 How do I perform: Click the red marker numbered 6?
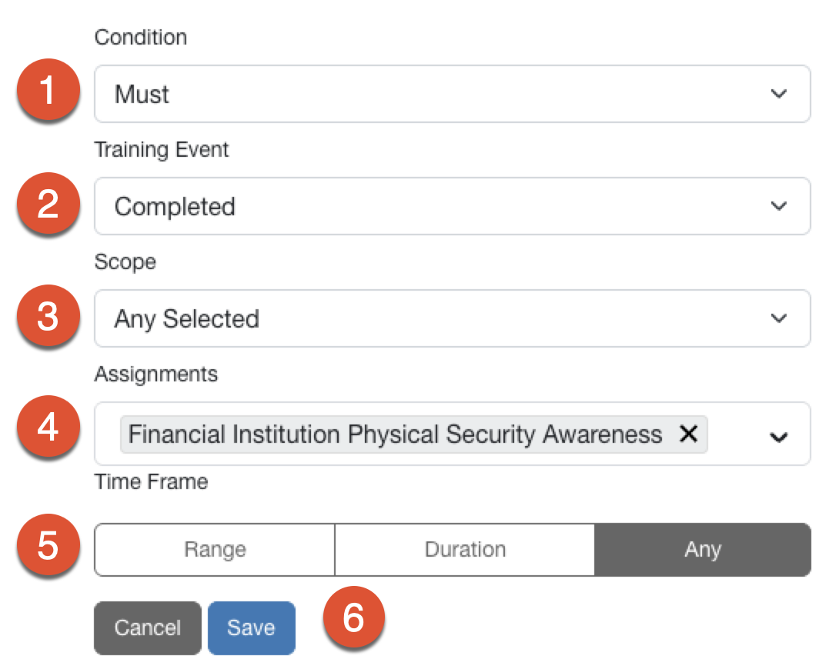(x=353, y=617)
